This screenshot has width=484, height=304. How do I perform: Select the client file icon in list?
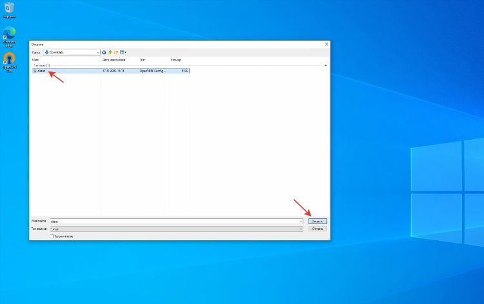pos(35,71)
